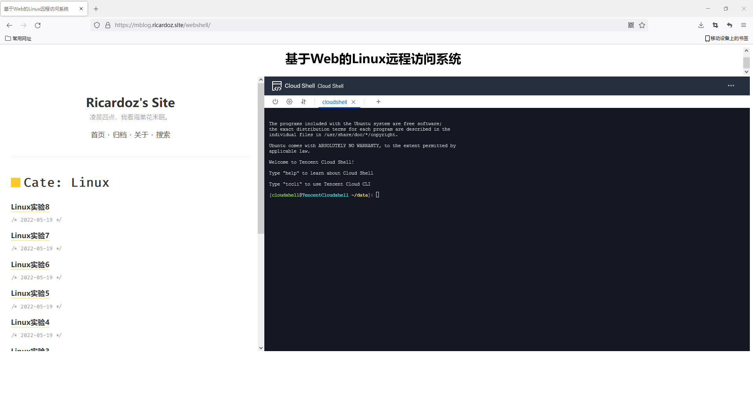Click the Ricardoz's Site title
This screenshot has height=408, width=753.
coord(131,103)
